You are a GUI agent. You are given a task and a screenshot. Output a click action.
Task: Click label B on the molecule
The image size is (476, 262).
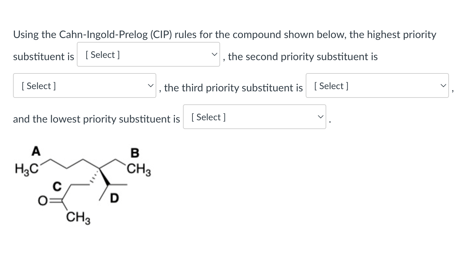coord(134,152)
